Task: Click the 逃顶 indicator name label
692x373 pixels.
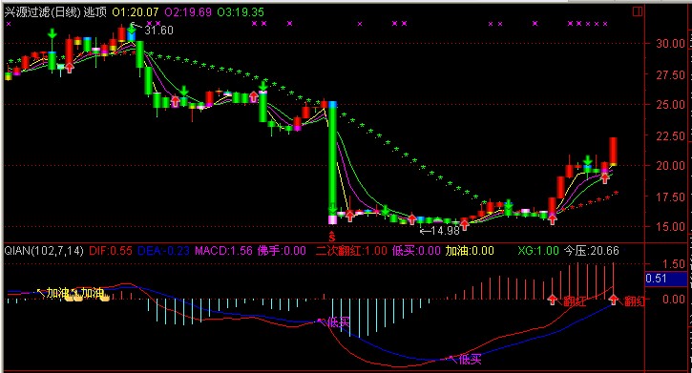Action: [95, 11]
